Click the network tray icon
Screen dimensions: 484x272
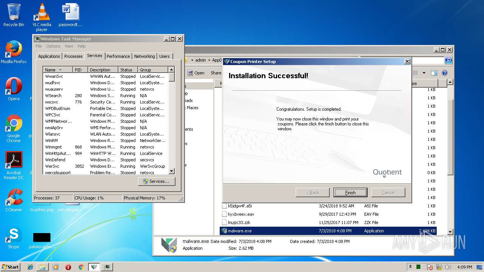pyautogui.click(x=439, y=267)
